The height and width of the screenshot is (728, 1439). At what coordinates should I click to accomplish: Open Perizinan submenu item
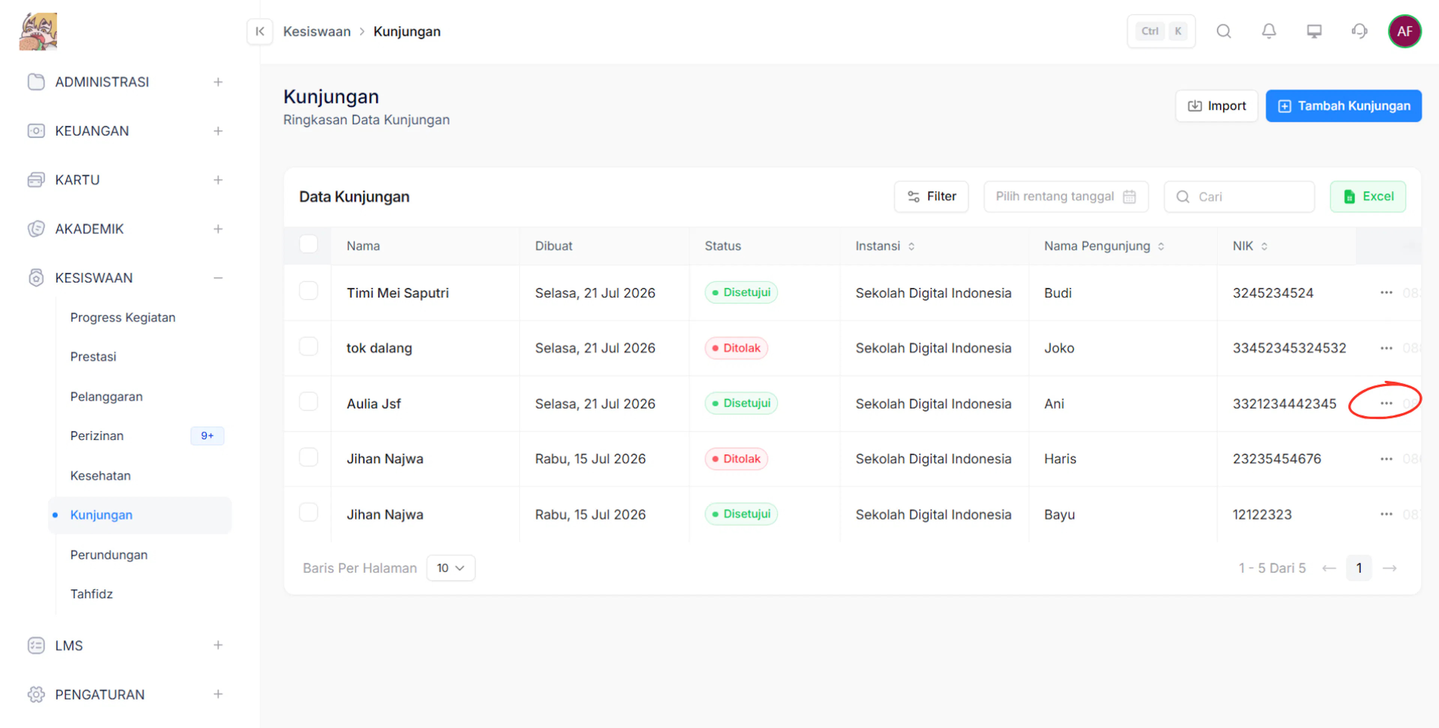tap(97, 436)
